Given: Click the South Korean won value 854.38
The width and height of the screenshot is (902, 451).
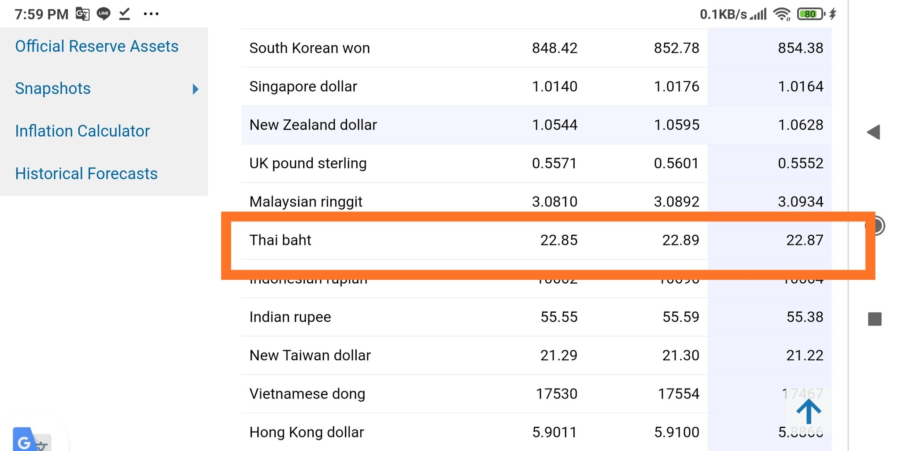Looking at the screenshot, I should pos(800,48).
